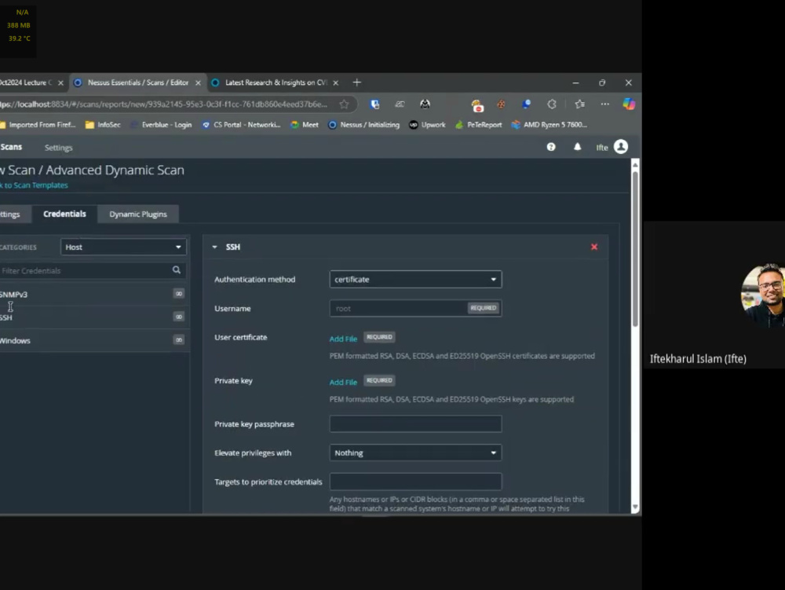Click the scrollbar down arrow
The height and width of the screenshot is (590, 785).
point(635,508)
